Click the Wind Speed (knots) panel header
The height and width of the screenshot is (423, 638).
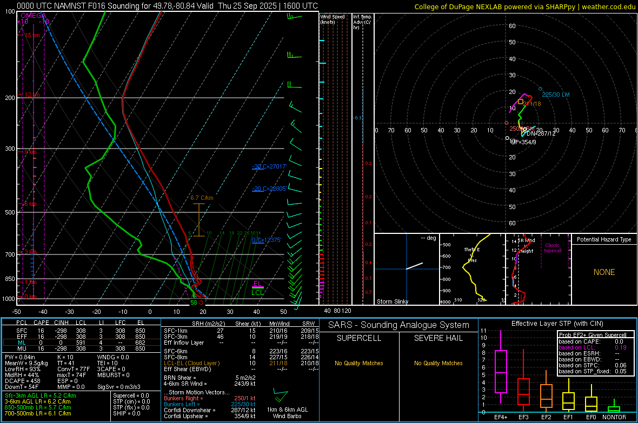(x=333, y=19)
